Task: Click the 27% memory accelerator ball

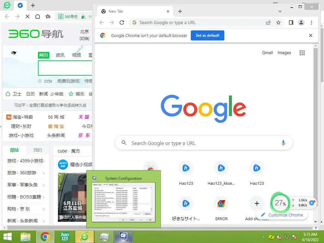Action: click(280, 203)
